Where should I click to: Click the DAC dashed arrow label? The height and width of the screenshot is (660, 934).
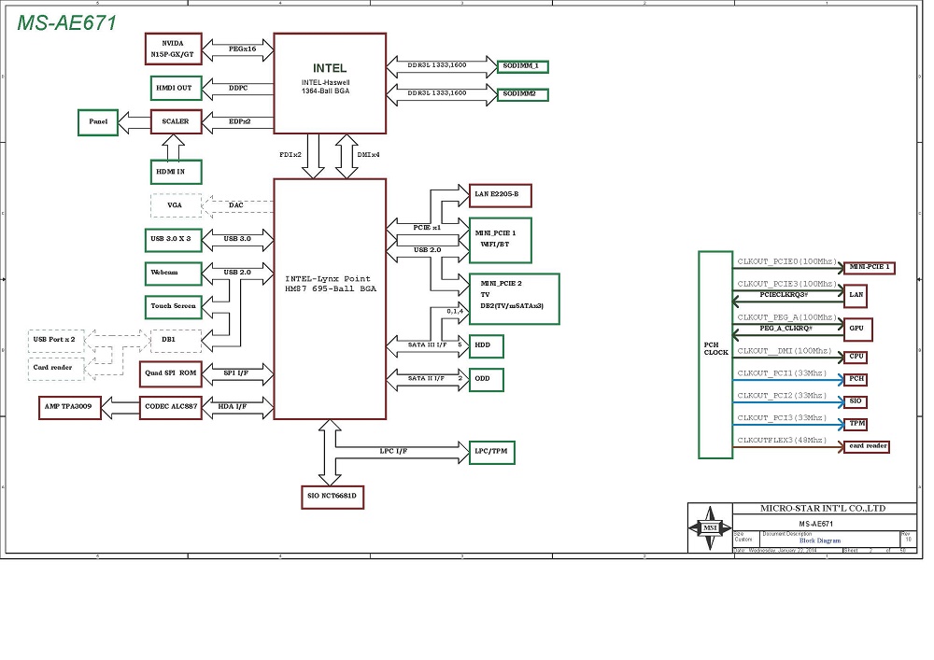tap(236, 205)
